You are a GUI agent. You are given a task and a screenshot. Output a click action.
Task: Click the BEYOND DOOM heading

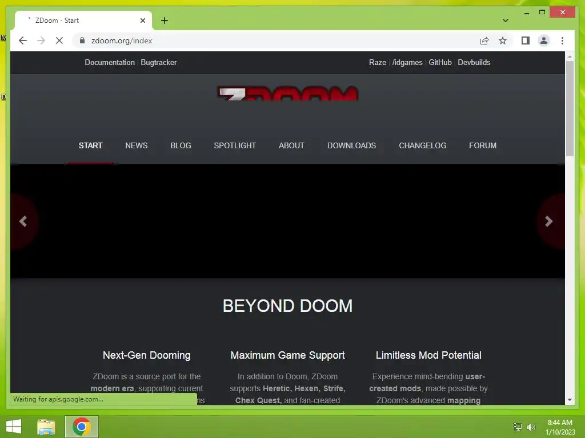pyautogui.click(x=287, y=306)
